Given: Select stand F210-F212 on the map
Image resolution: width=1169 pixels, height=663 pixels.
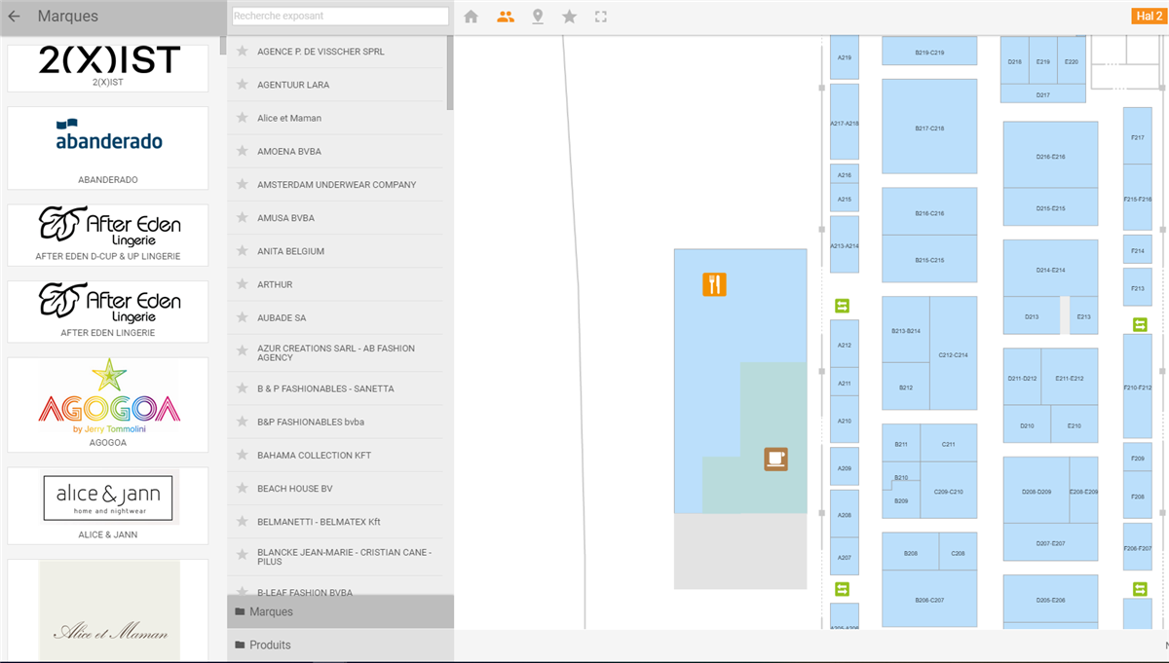Looking at the screenshot, I should point(1138,387).
